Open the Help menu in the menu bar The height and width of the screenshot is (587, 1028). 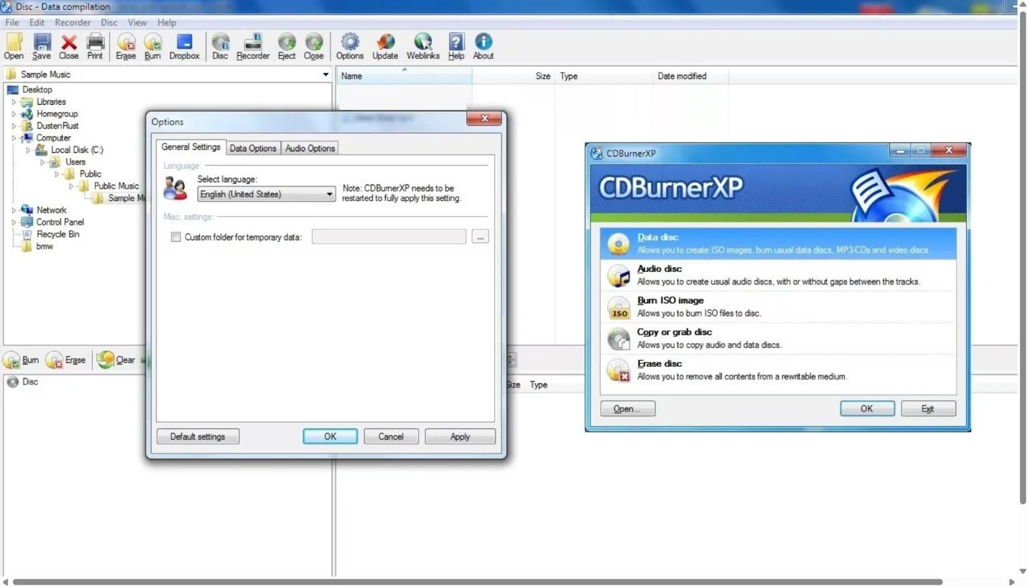[167, 22]
